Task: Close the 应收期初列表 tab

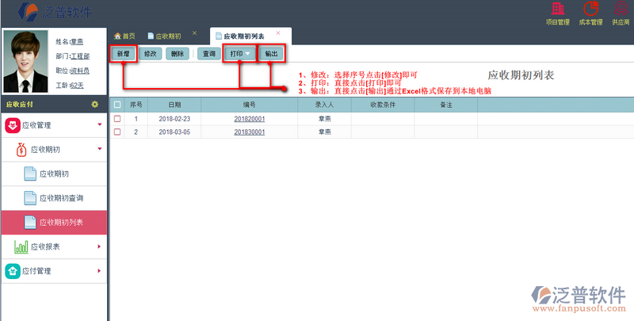Action: (278, 33)
